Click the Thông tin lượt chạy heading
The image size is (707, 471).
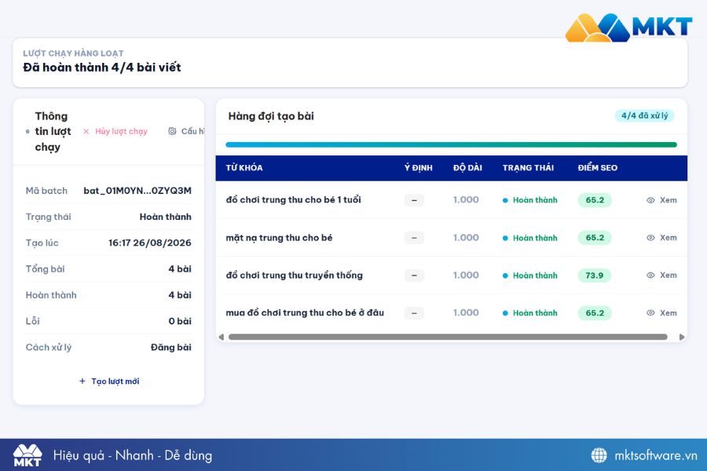point(53,132)
